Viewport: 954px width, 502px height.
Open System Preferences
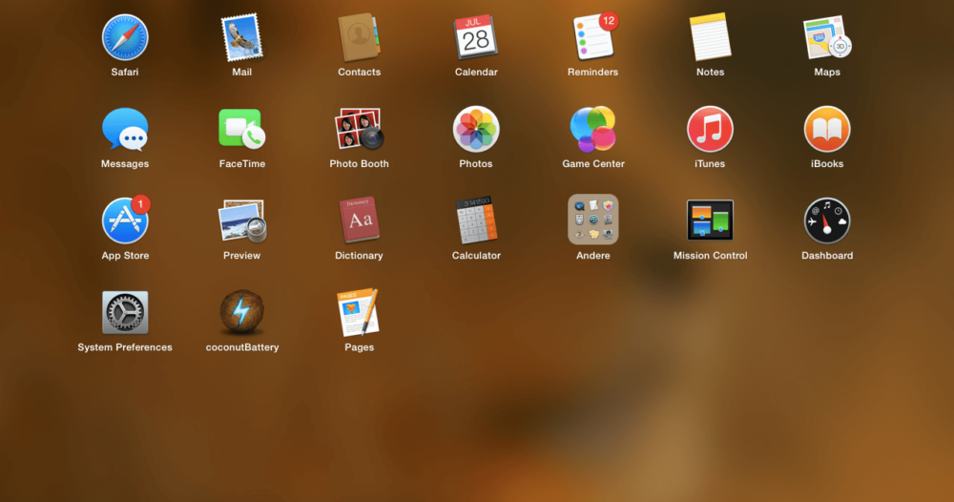[125, 312]
